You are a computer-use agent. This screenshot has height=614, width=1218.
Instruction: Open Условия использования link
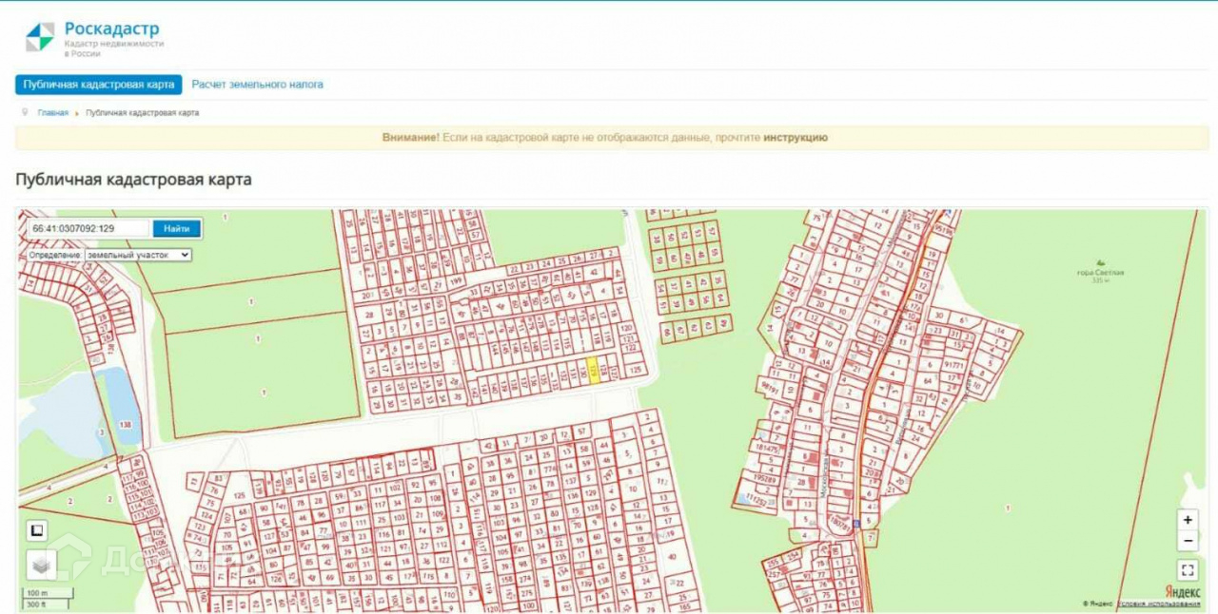tap(1159, 604)
